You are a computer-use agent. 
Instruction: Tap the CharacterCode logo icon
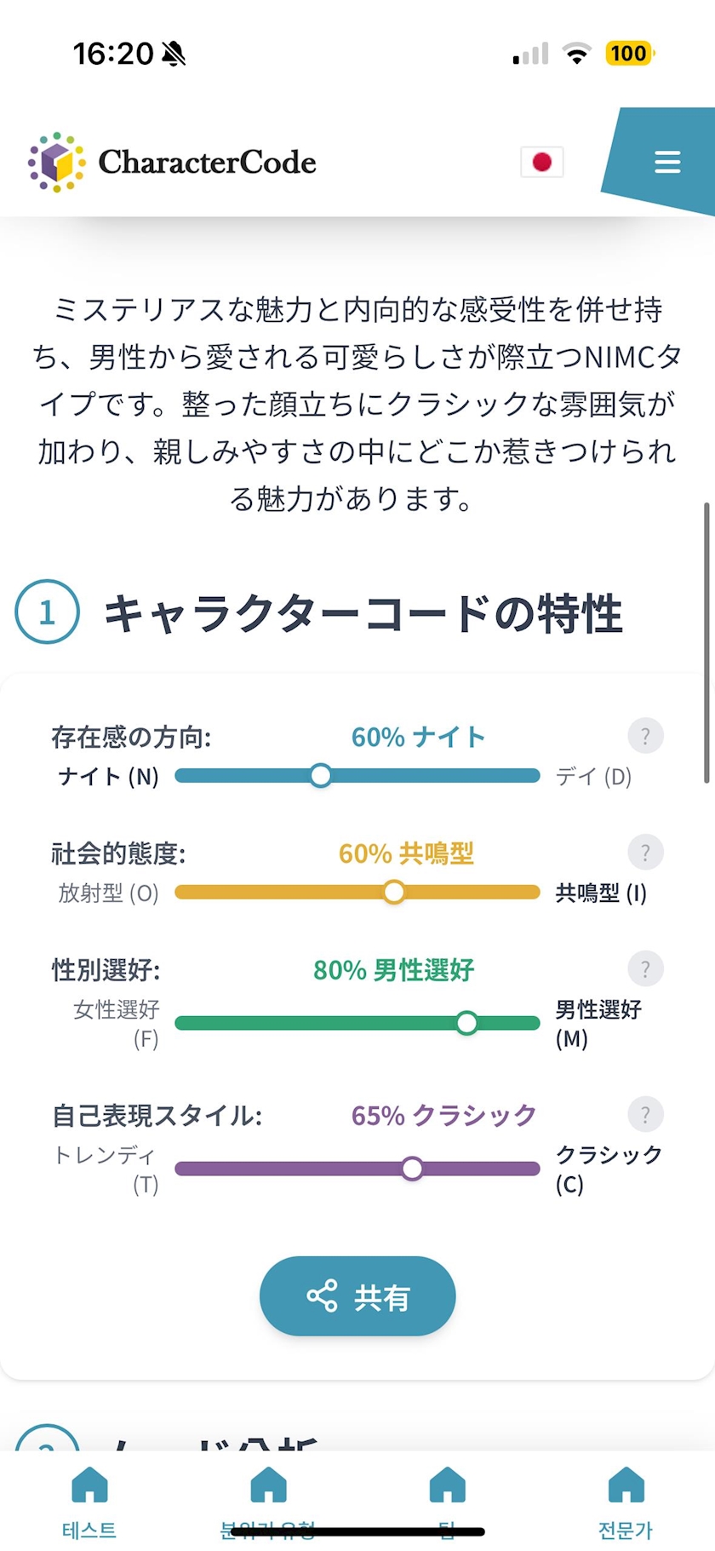click(56, 162)
